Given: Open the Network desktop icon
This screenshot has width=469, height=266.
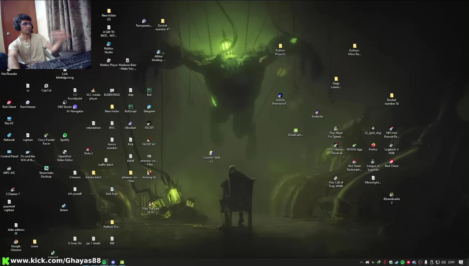Looking at the screenshot, I should pos(9,137).
